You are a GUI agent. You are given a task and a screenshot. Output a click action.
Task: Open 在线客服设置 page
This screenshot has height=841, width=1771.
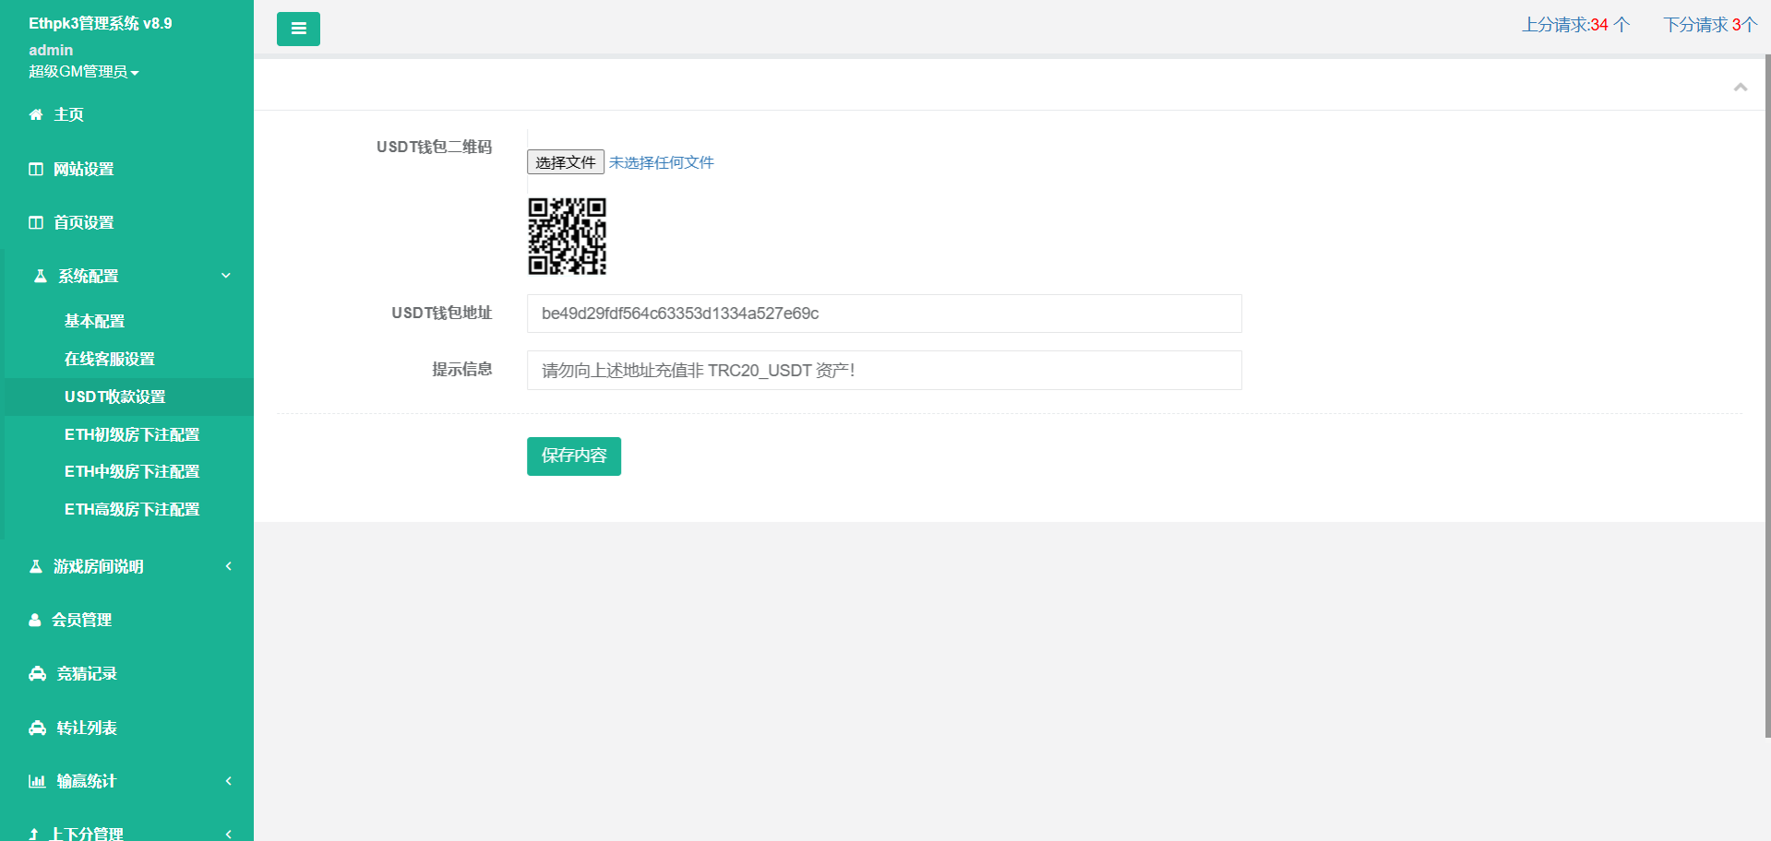[110, 359]
